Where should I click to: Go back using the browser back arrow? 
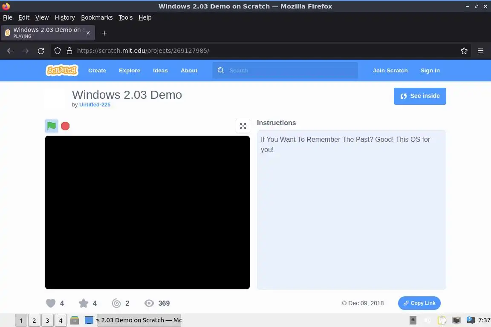click(10, 51)
